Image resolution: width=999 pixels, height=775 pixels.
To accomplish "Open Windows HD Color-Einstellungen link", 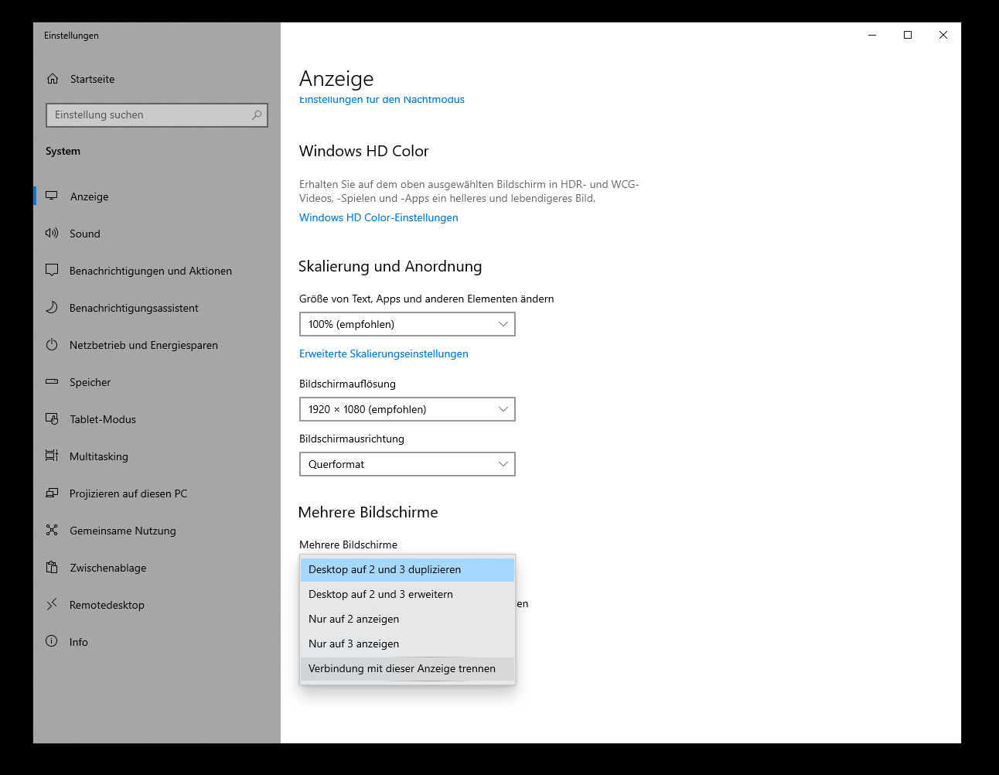I will point(379,217).
